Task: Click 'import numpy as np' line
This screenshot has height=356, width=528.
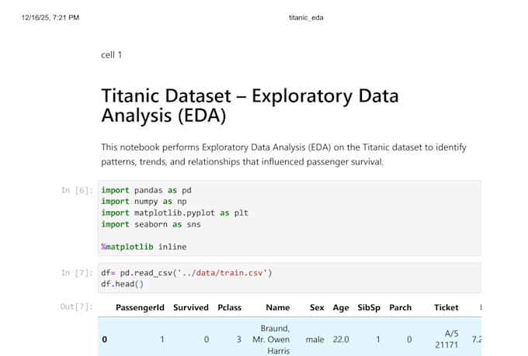Action: coord(144,201)
